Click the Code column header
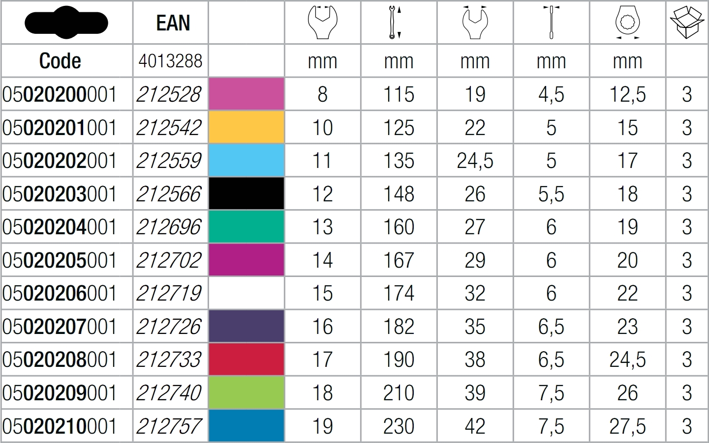Viewport: 709px width, 443px height. [60, 61]
